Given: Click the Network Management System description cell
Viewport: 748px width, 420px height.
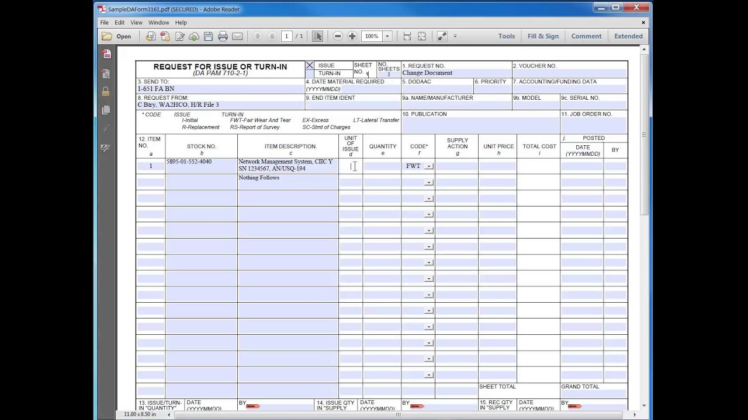Looking at the screenshot, I should pos(288,166).
